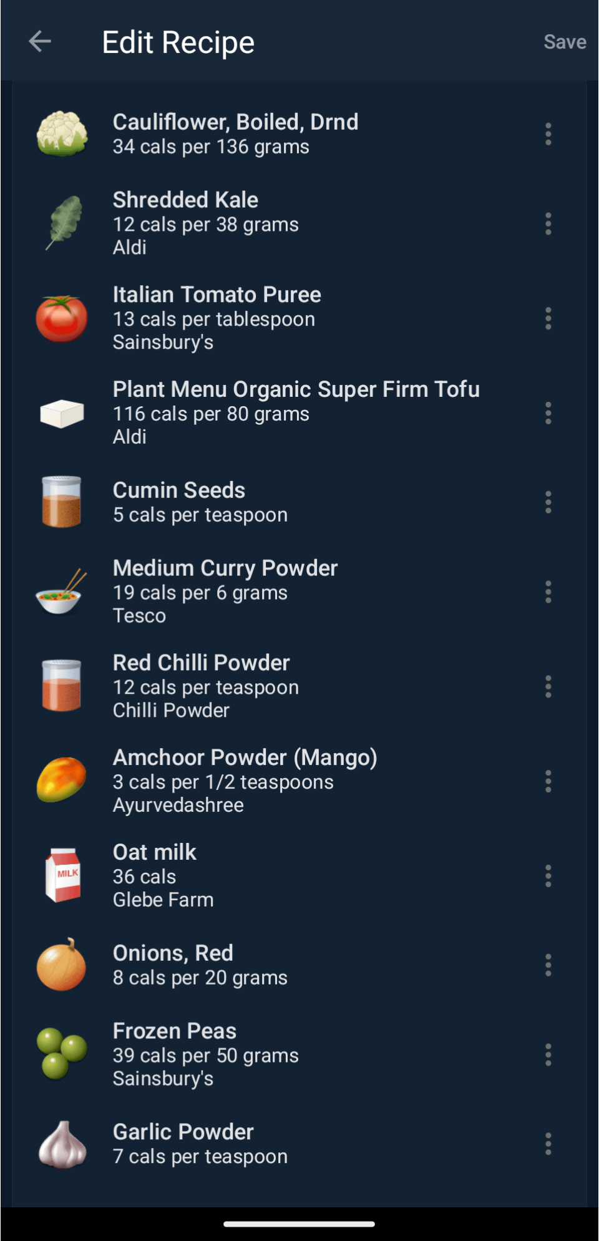This screenshot has width=599, height=1241.
Task: Open more options for Shredded Kale
Action: click(548, 223)
